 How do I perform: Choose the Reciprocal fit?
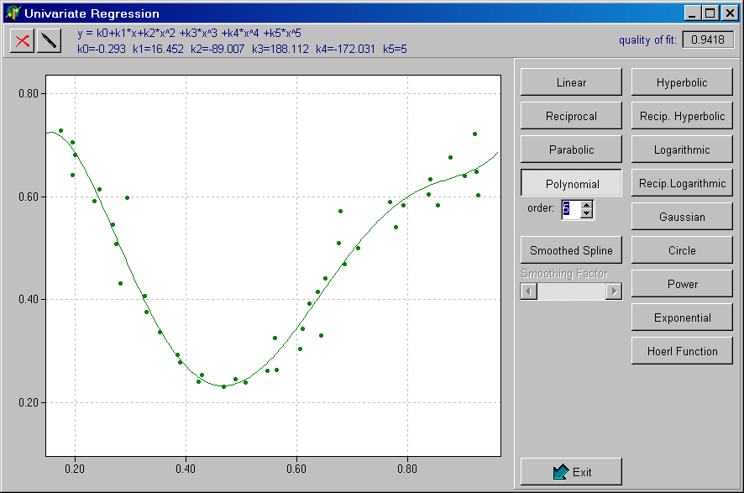point(571,116)
